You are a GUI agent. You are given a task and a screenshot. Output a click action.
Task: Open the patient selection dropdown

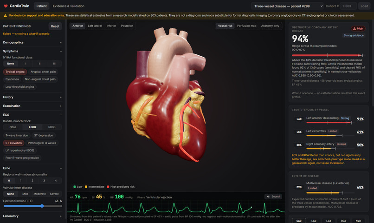288,6
